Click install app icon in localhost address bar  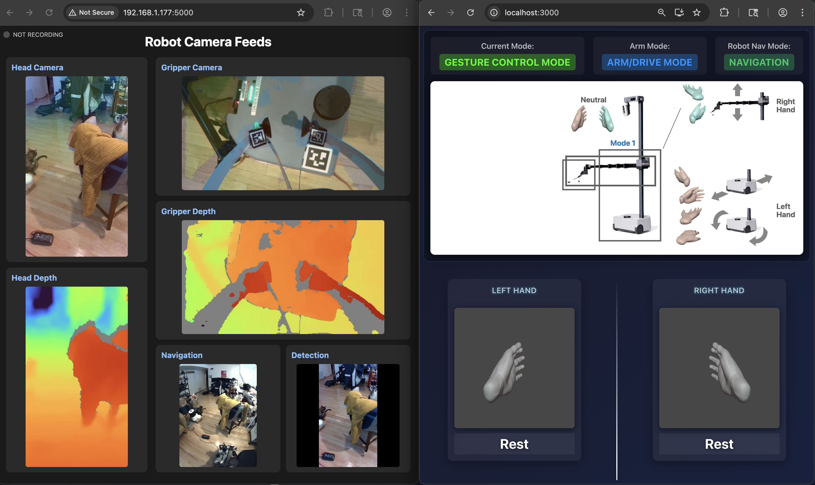(x=679, y=13)
